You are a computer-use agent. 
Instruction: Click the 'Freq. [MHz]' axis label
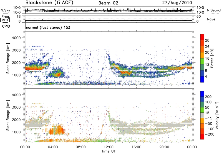(x=5, y=19)
